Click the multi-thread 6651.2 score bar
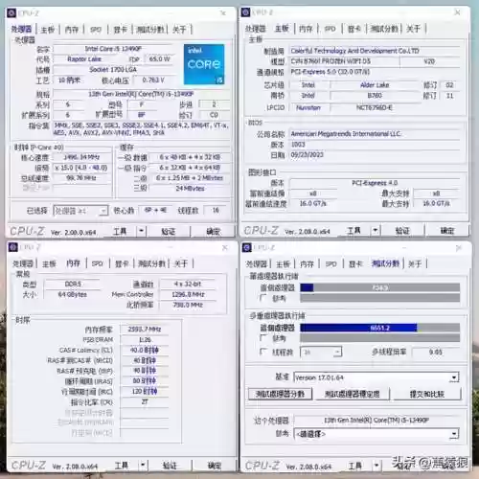 tap(380, 328)
